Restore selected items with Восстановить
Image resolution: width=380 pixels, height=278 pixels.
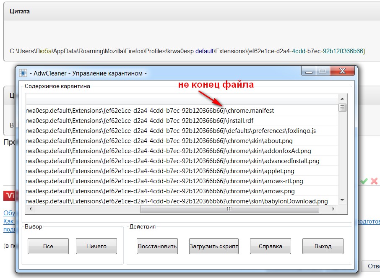point(157,246)
